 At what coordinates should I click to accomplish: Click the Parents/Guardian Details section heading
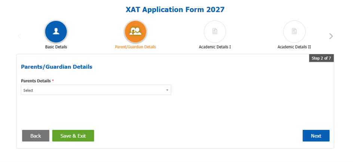[x=56, y=67]
